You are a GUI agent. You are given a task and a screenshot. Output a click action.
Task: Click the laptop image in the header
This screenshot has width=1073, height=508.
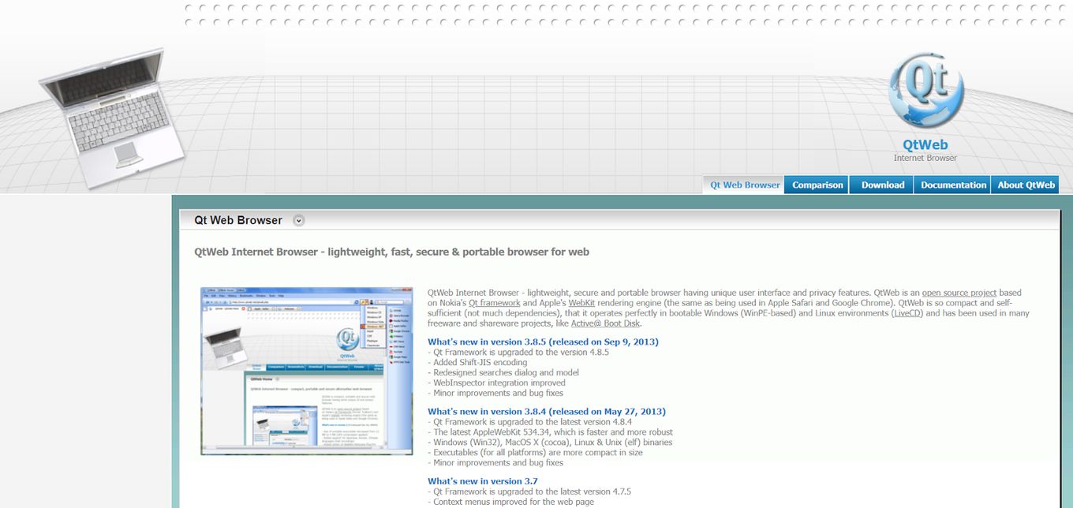click(x=110, y=118)
